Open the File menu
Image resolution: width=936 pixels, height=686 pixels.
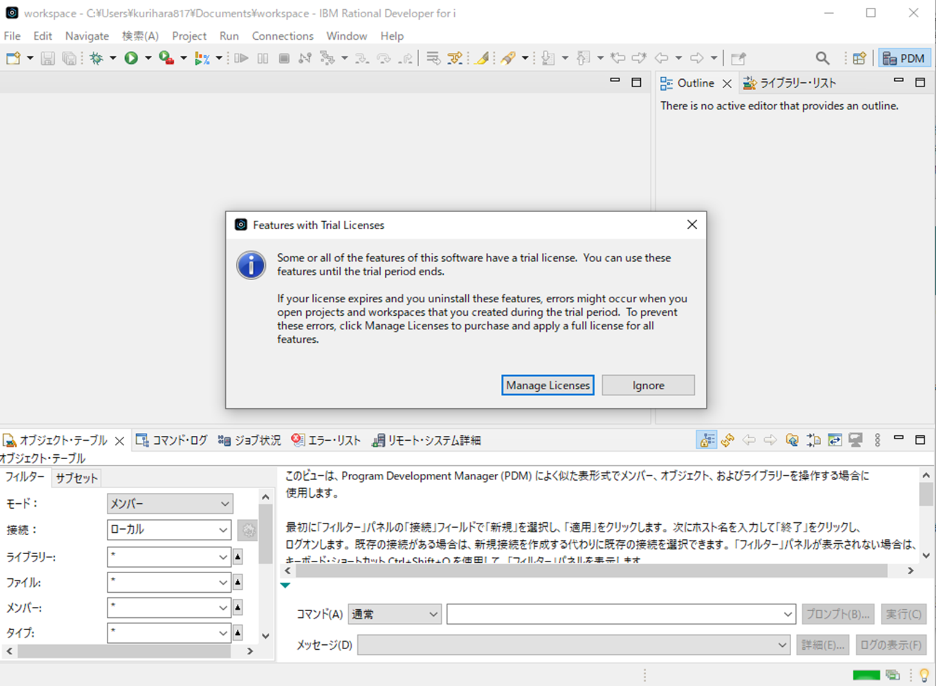12,36
